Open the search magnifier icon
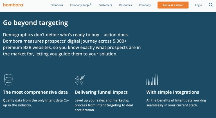Image resolution: width=216 pixels, height=118 pixels. [x=210, y=5]
